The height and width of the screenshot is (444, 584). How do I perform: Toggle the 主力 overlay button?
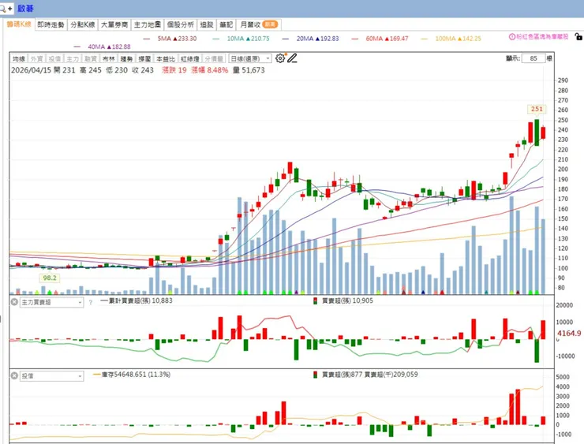point(73,59)
